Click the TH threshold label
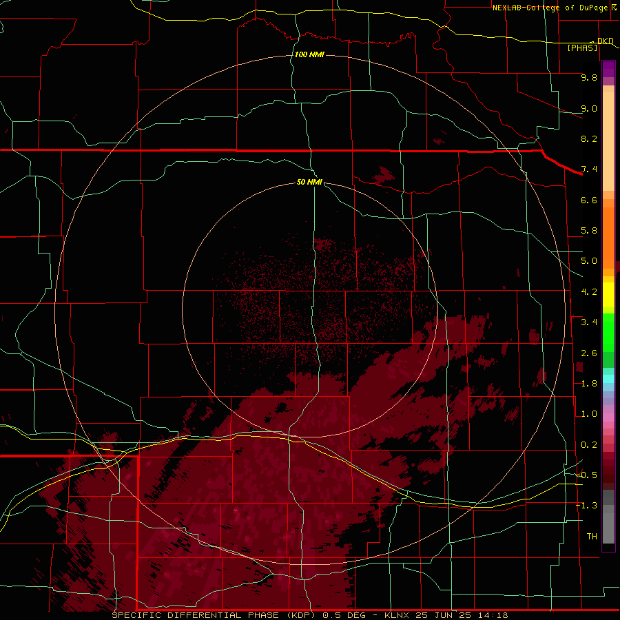 pyautogui.click(x=592, y=537)
